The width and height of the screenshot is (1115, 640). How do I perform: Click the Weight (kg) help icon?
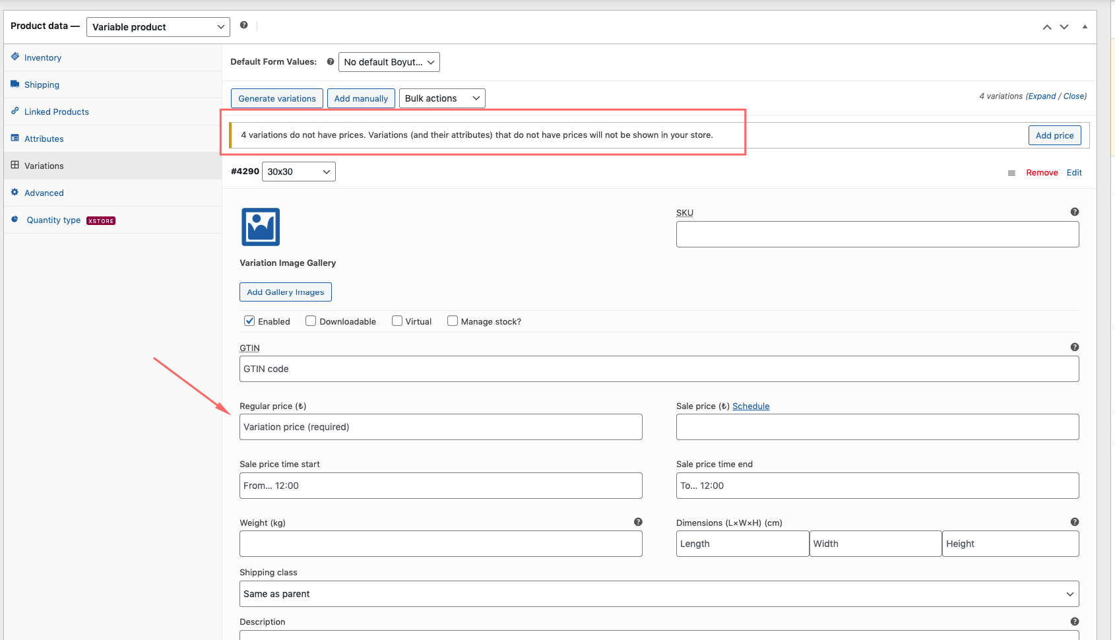click(x=638, y=522)
